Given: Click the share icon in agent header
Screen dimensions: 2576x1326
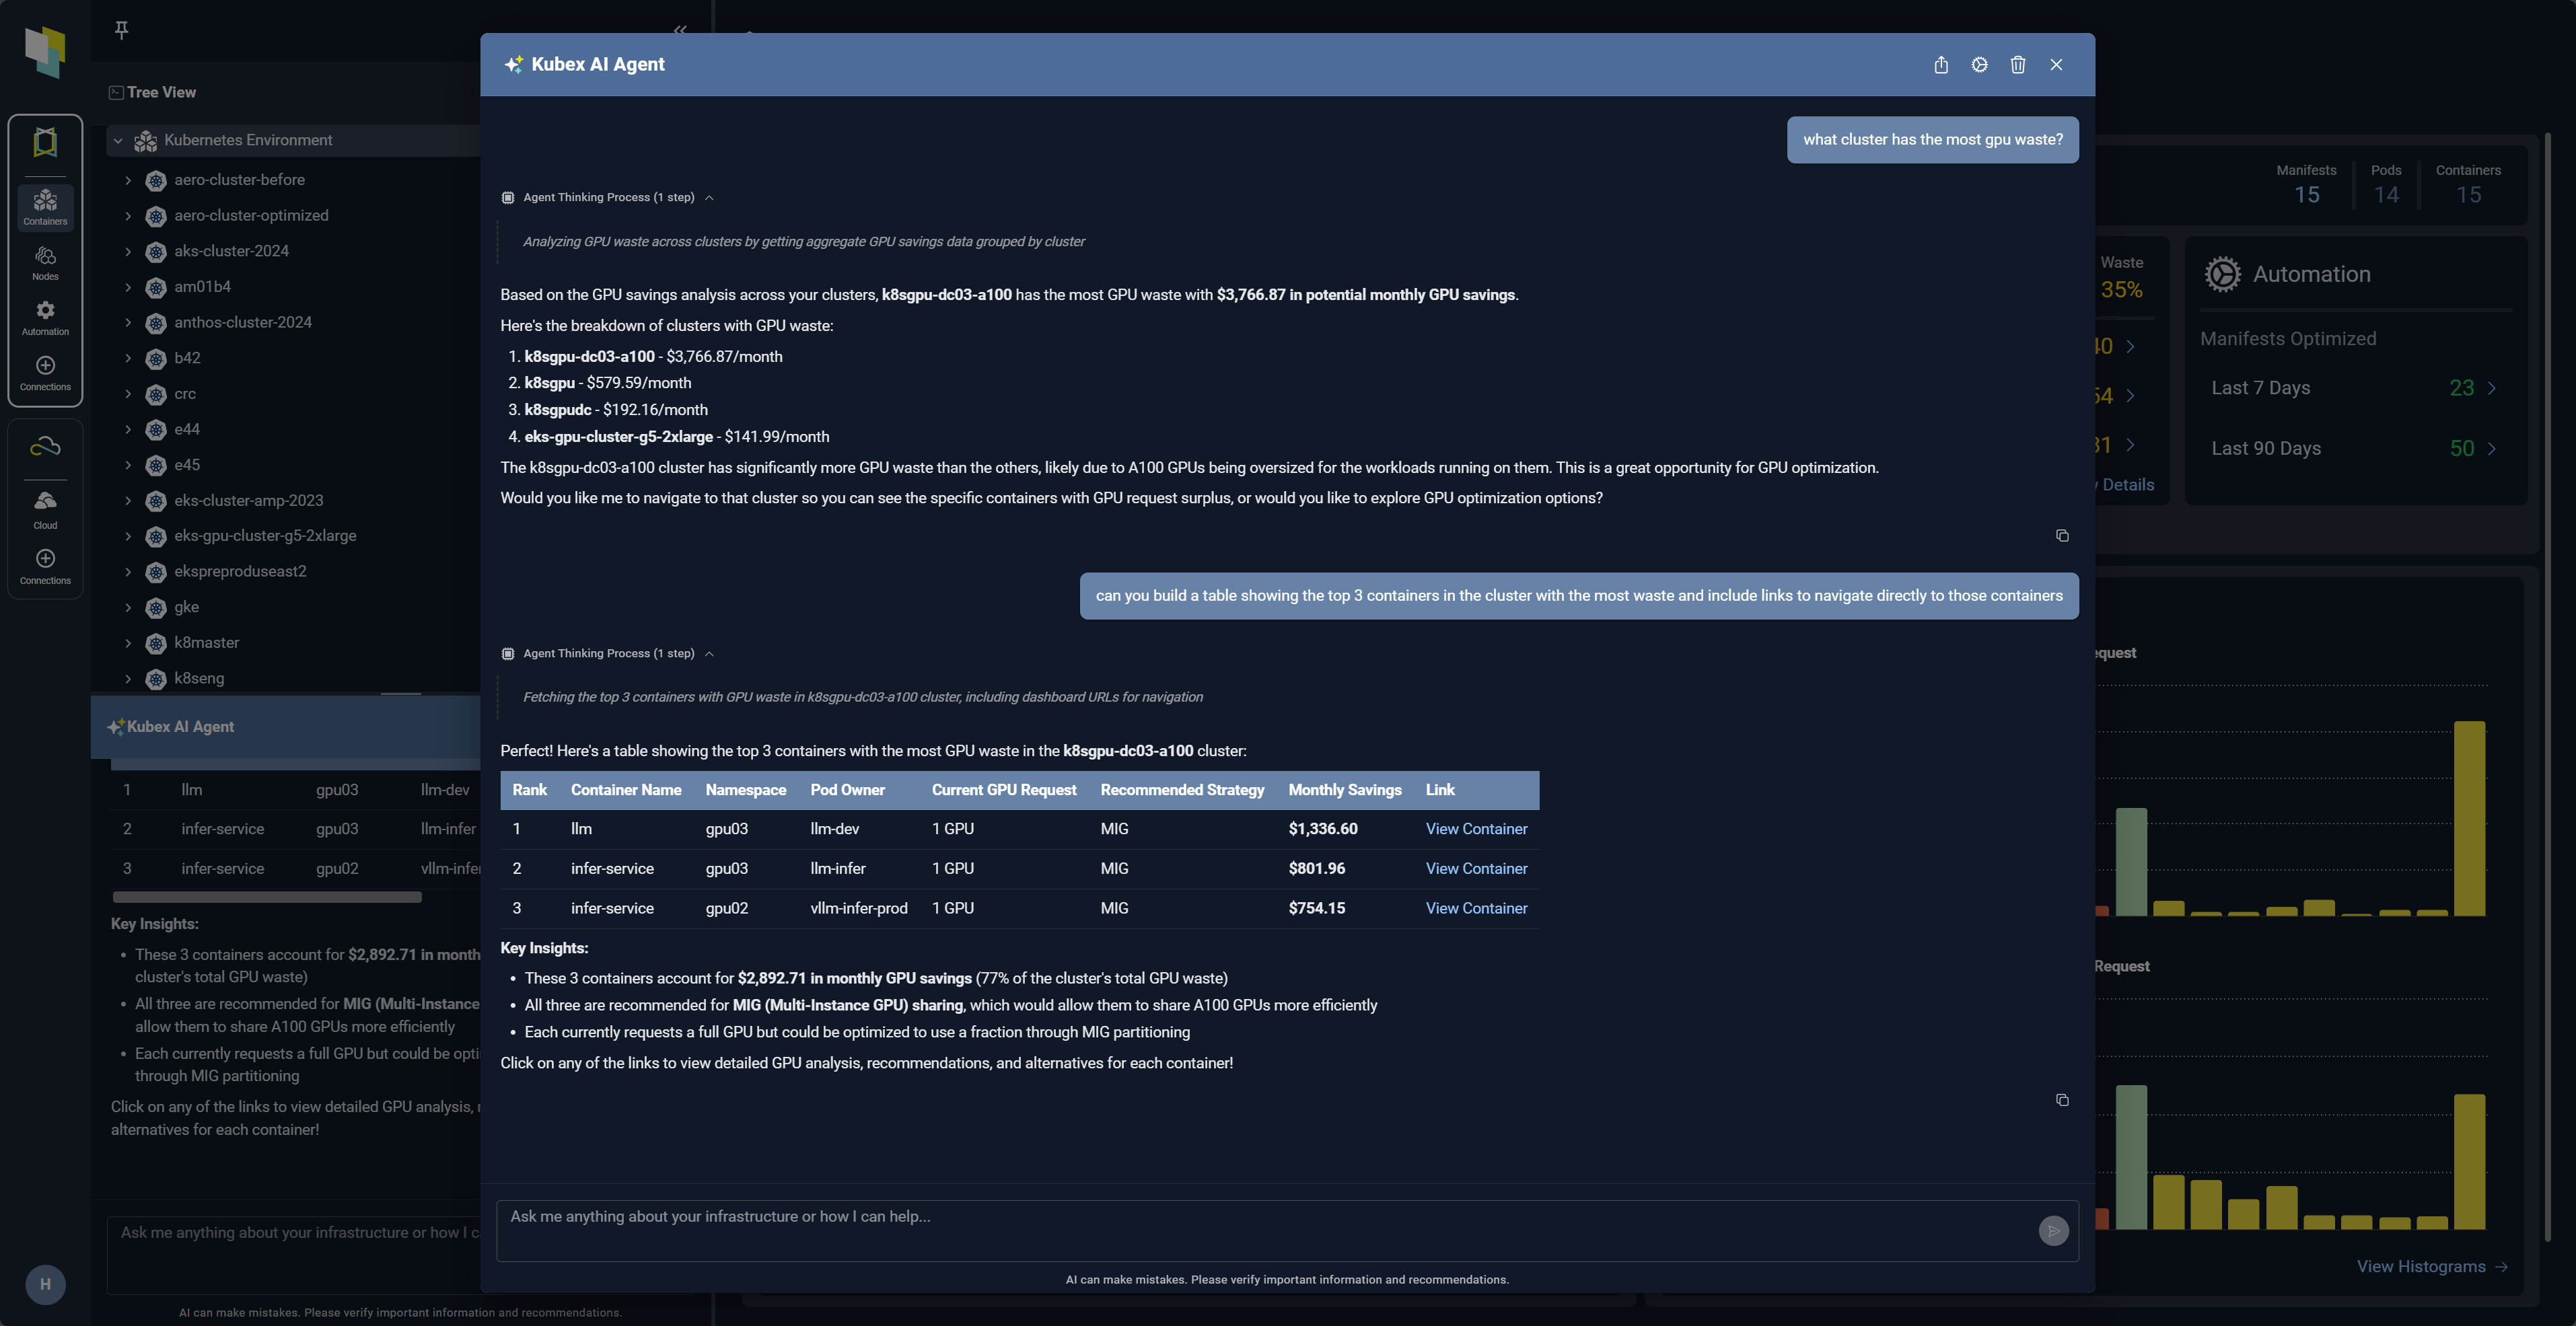Looking at the screenshot, I should coord(1940,65).
